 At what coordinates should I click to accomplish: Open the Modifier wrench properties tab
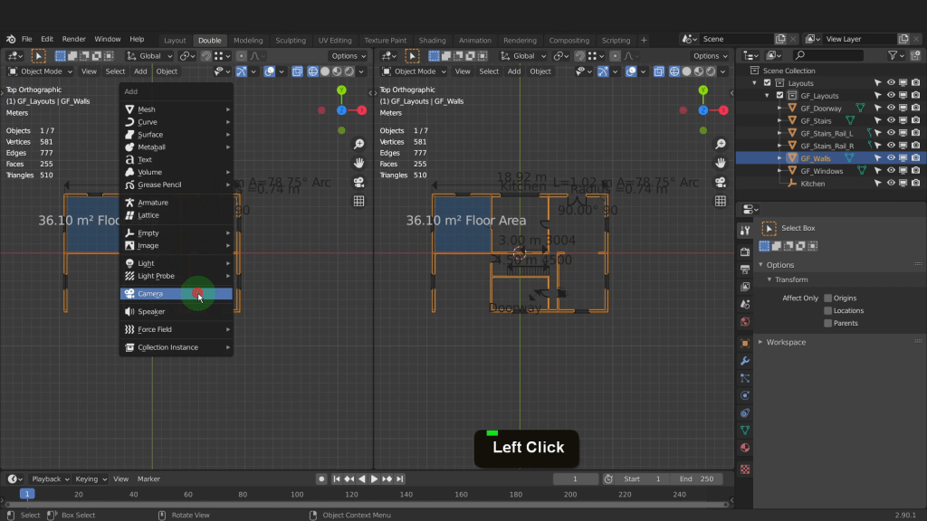click(745, 360)
